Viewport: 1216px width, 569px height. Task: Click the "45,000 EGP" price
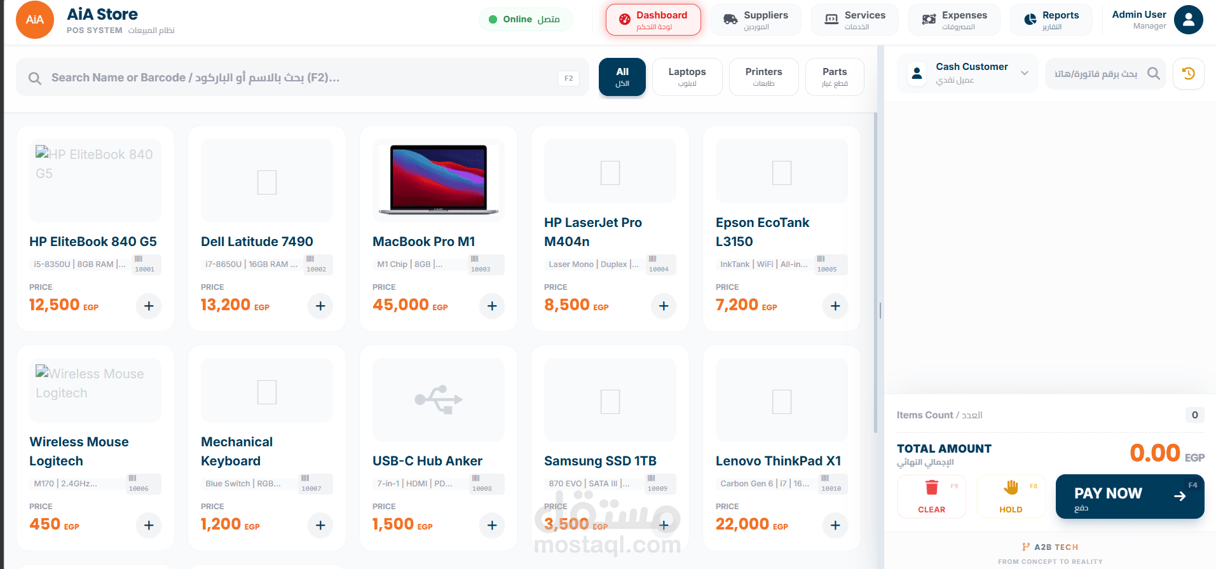[x=410, y=305]
